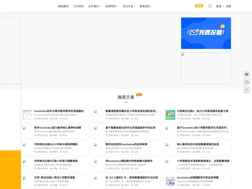Go to 网站首页 in the navigation
The height and width of the screenshot is (189, 252).
(63, 6)
